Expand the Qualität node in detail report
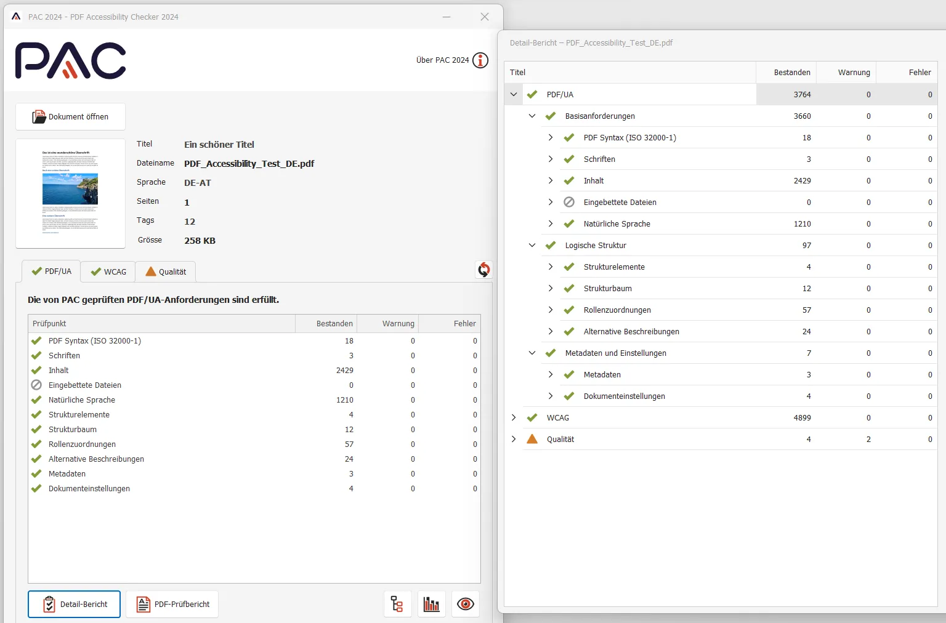Viewport: 946px width, 623px height. click(x=514, y=439)
